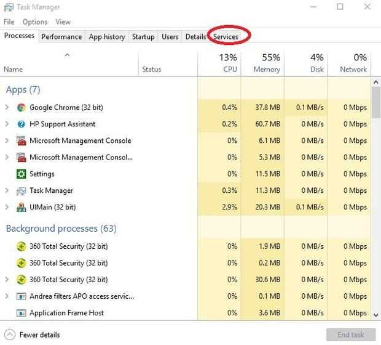Click the Task Manager process icon

tap(22, 190)
